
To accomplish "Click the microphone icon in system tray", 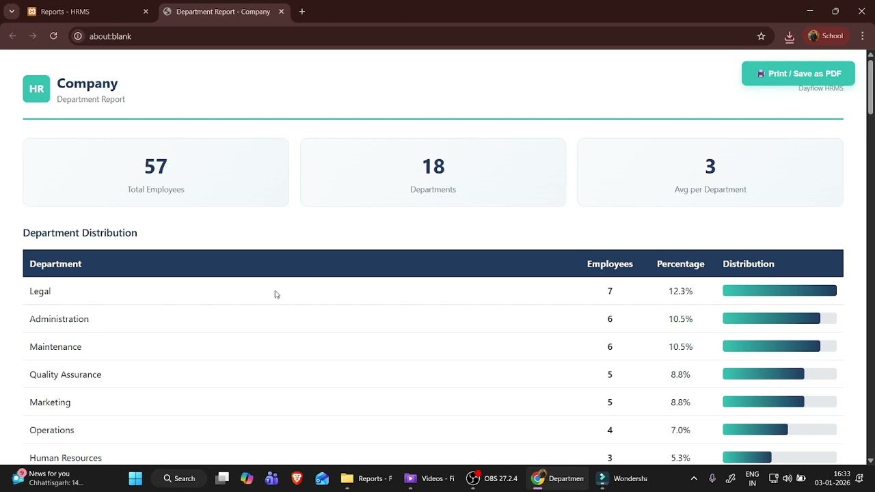I will point(712,478).
